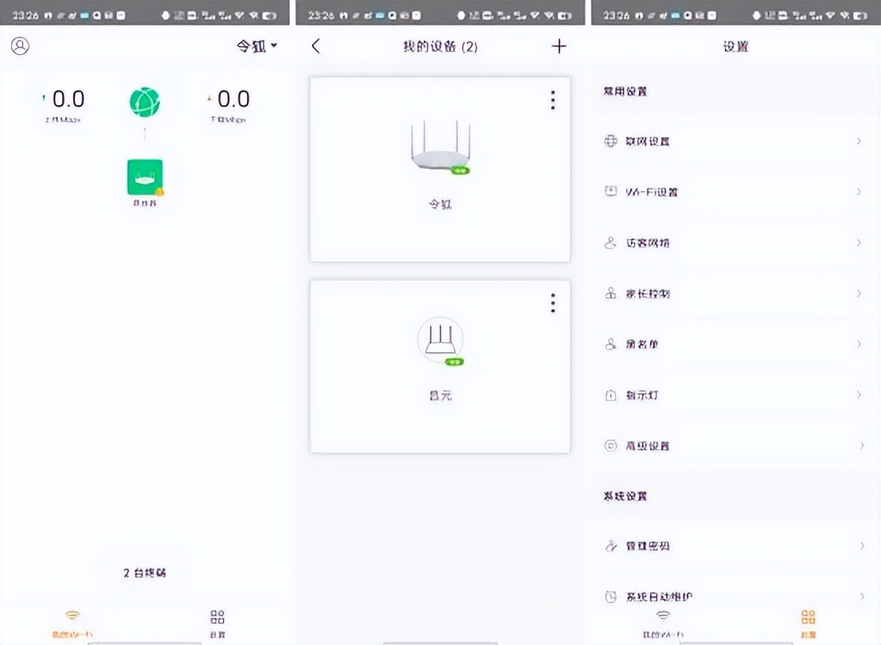The width and height of the screenshot is (881, 645).
Task: Open the 令狐 name dropdown
Action: coord(256,45)
